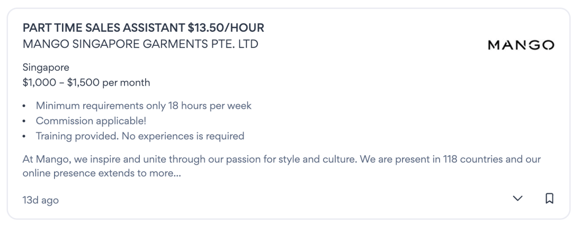Expand job details with the chevron arrow
Viewport: 572px width, 226px height.
[x=517, y=199]
